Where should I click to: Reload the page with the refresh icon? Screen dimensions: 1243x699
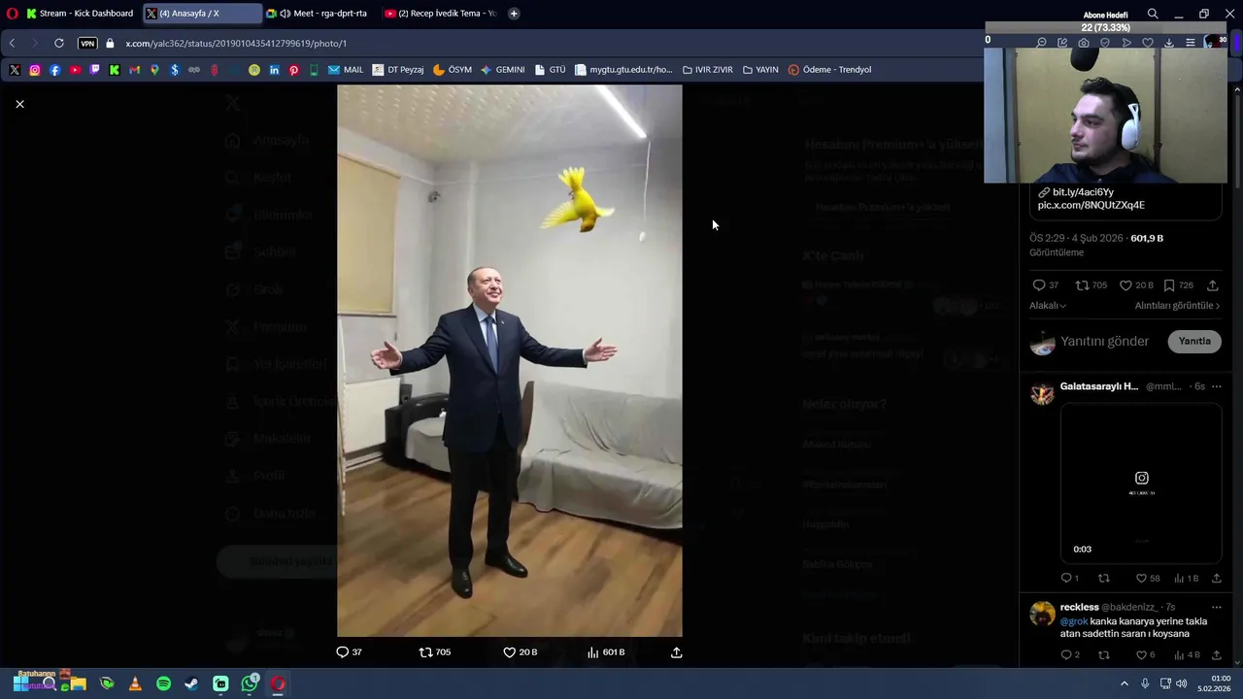pyautogui.click(x=59, y=44)
